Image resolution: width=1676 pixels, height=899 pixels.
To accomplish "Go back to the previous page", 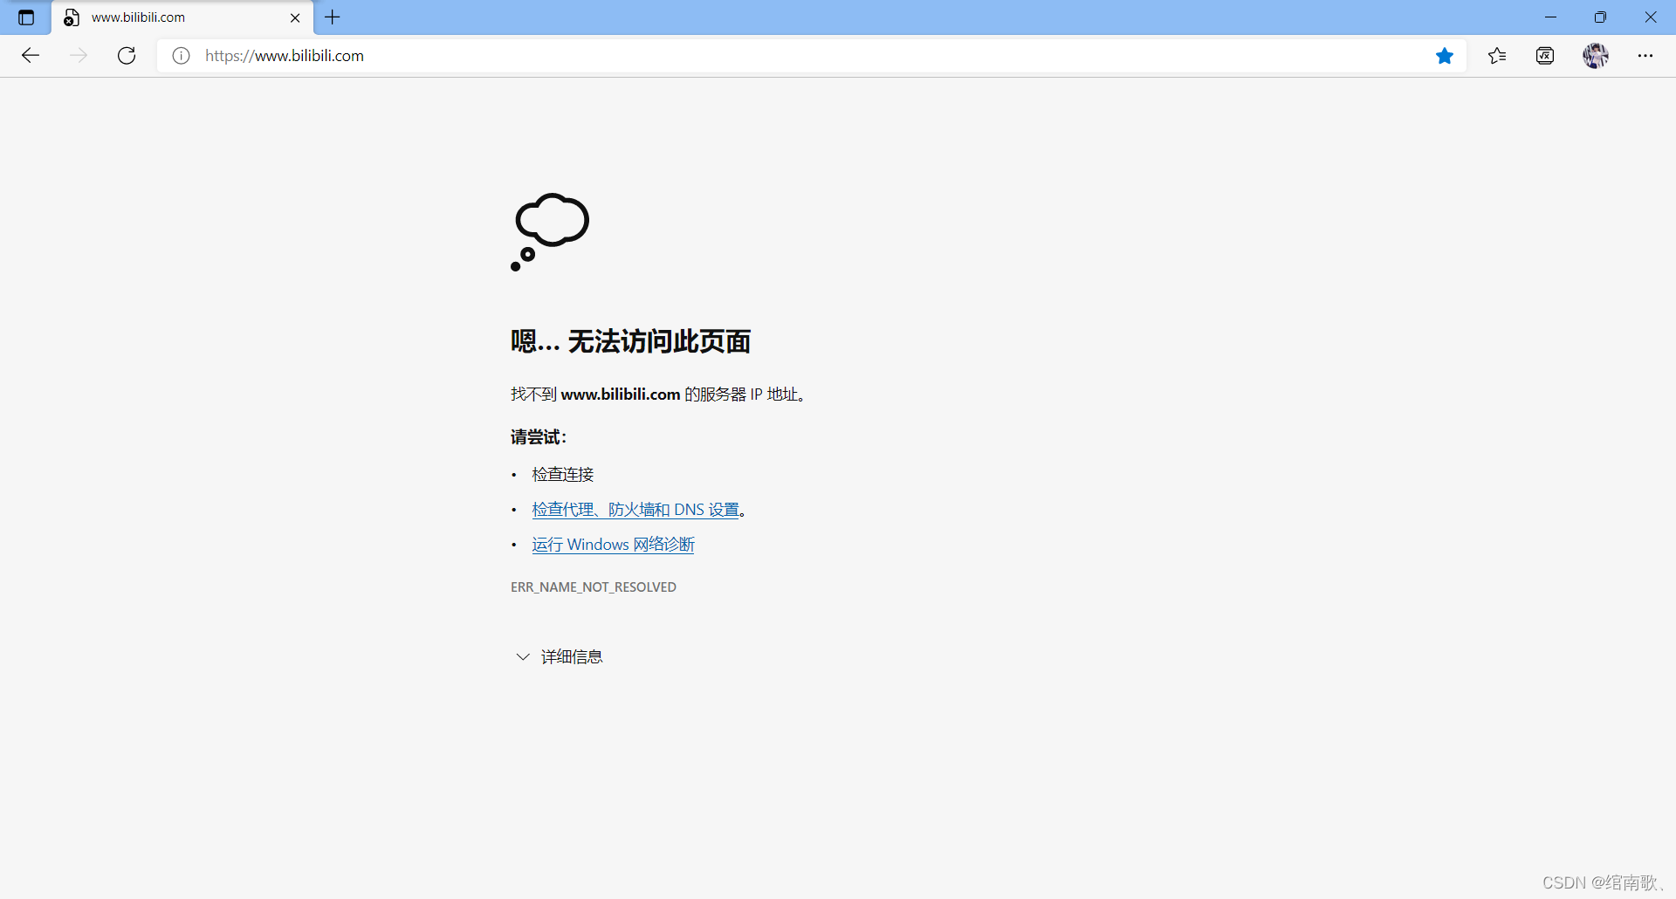I will click(x=31, y=56).
